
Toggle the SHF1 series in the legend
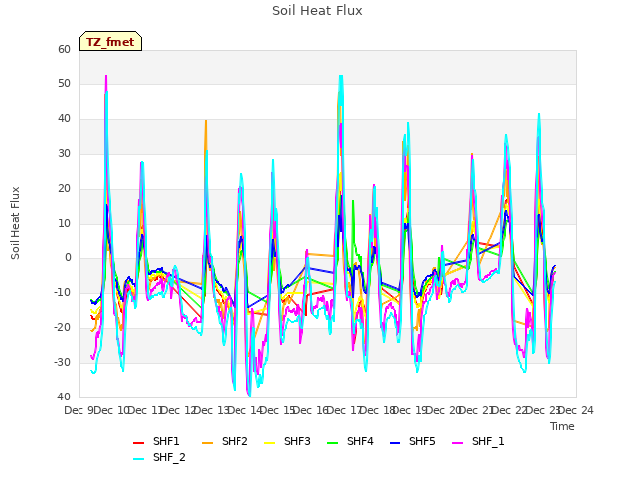[156, 441]
